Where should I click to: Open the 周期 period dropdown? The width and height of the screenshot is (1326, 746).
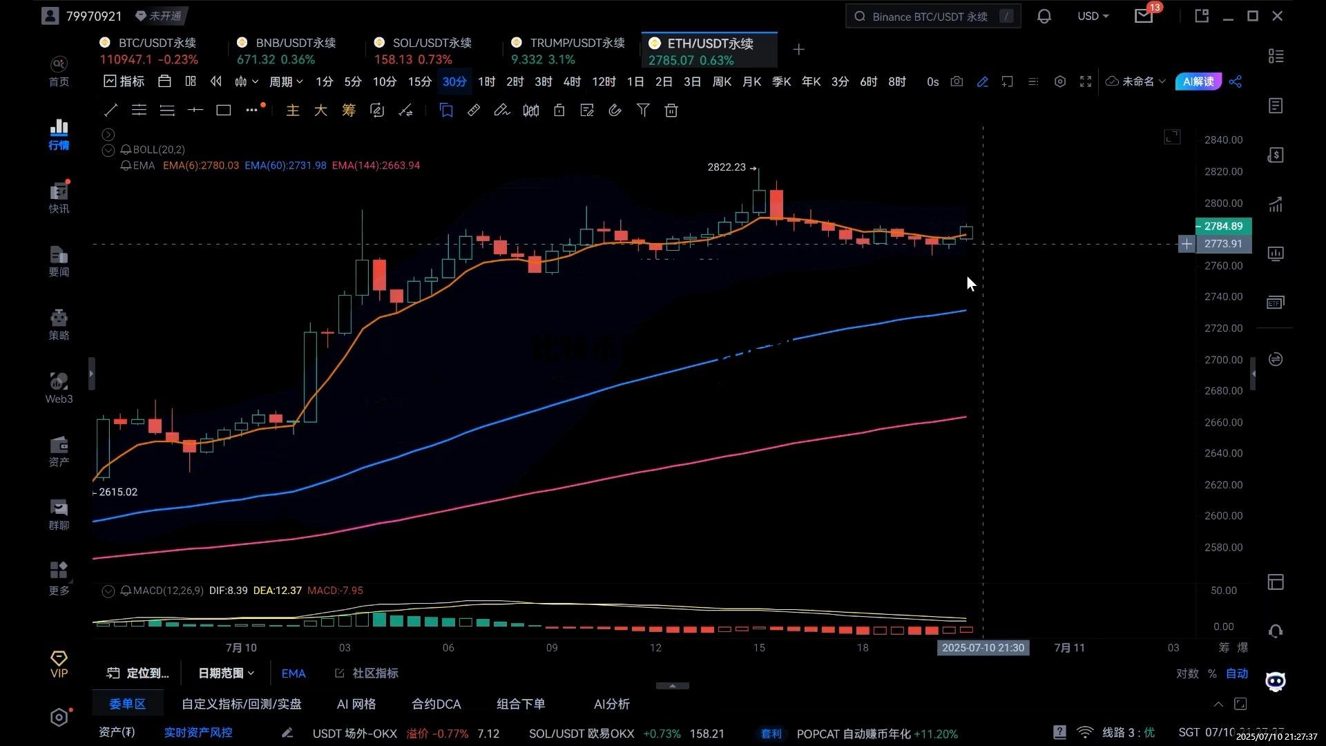pyautogui.click(x=286, y=82)
